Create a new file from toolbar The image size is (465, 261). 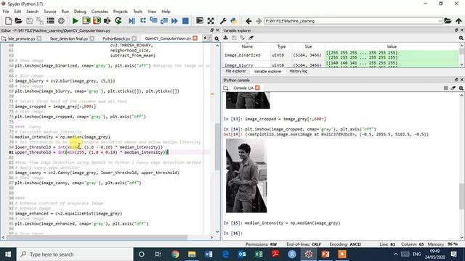point(8,21)
